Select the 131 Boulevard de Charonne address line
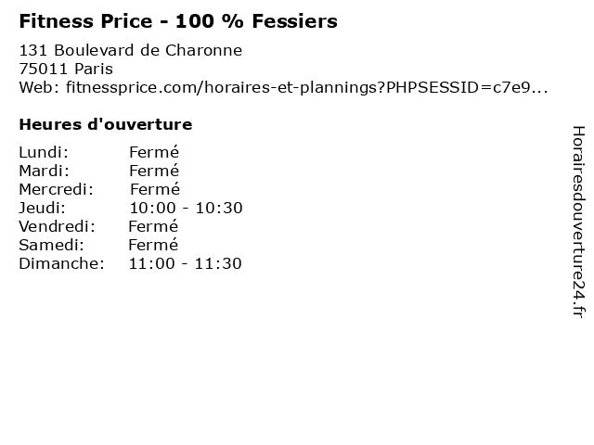This screenshot has width=594, height=445. click(130, 50)
